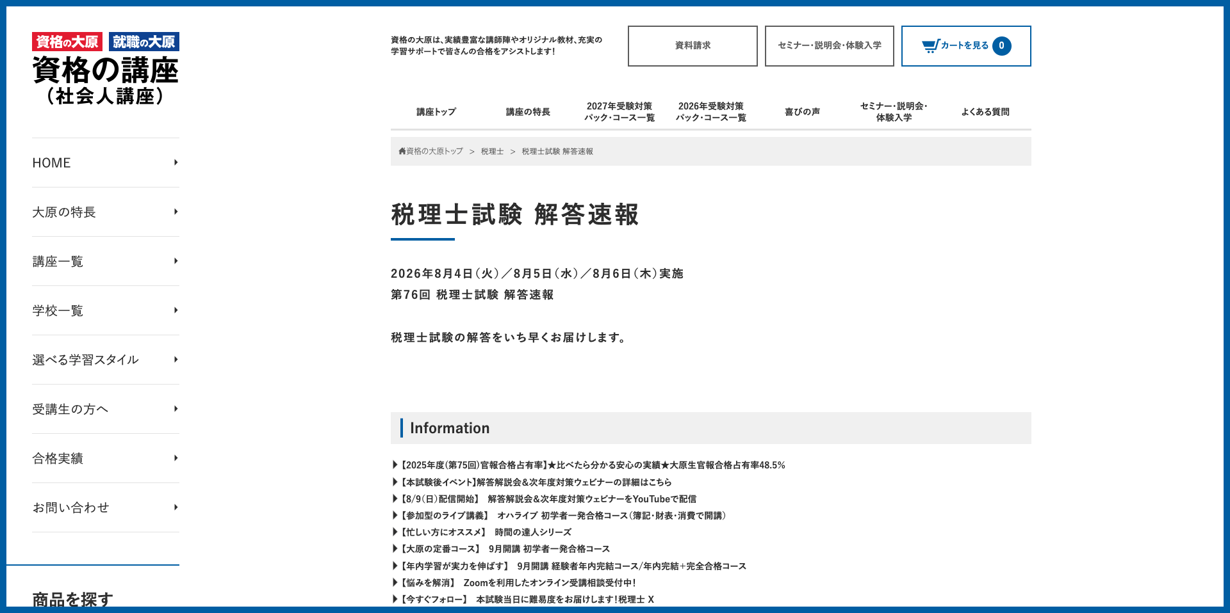Click the home icon in breadcrumb
Screen dimensions: 1230x613
pos(402,152)
